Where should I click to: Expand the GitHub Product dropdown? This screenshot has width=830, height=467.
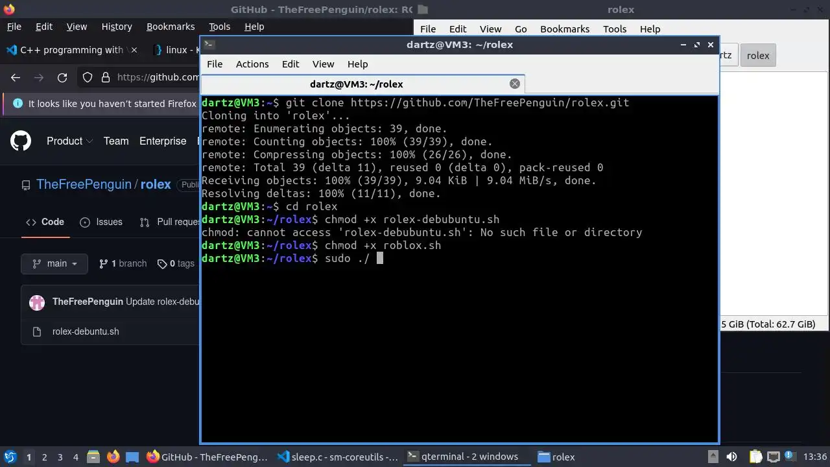69,141
